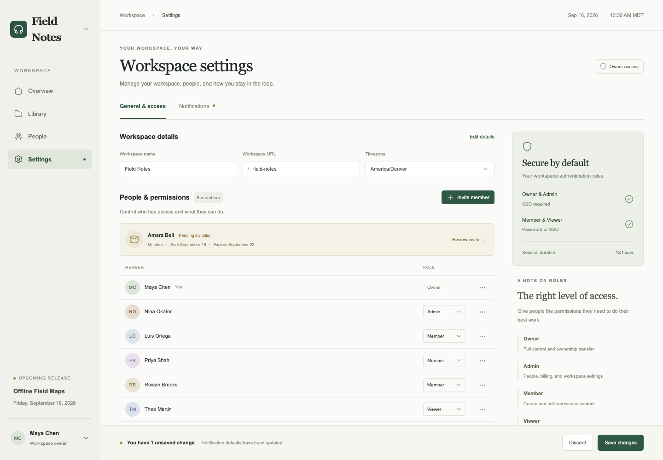Click the TM avatar for Theo Martin

(133, 409)
